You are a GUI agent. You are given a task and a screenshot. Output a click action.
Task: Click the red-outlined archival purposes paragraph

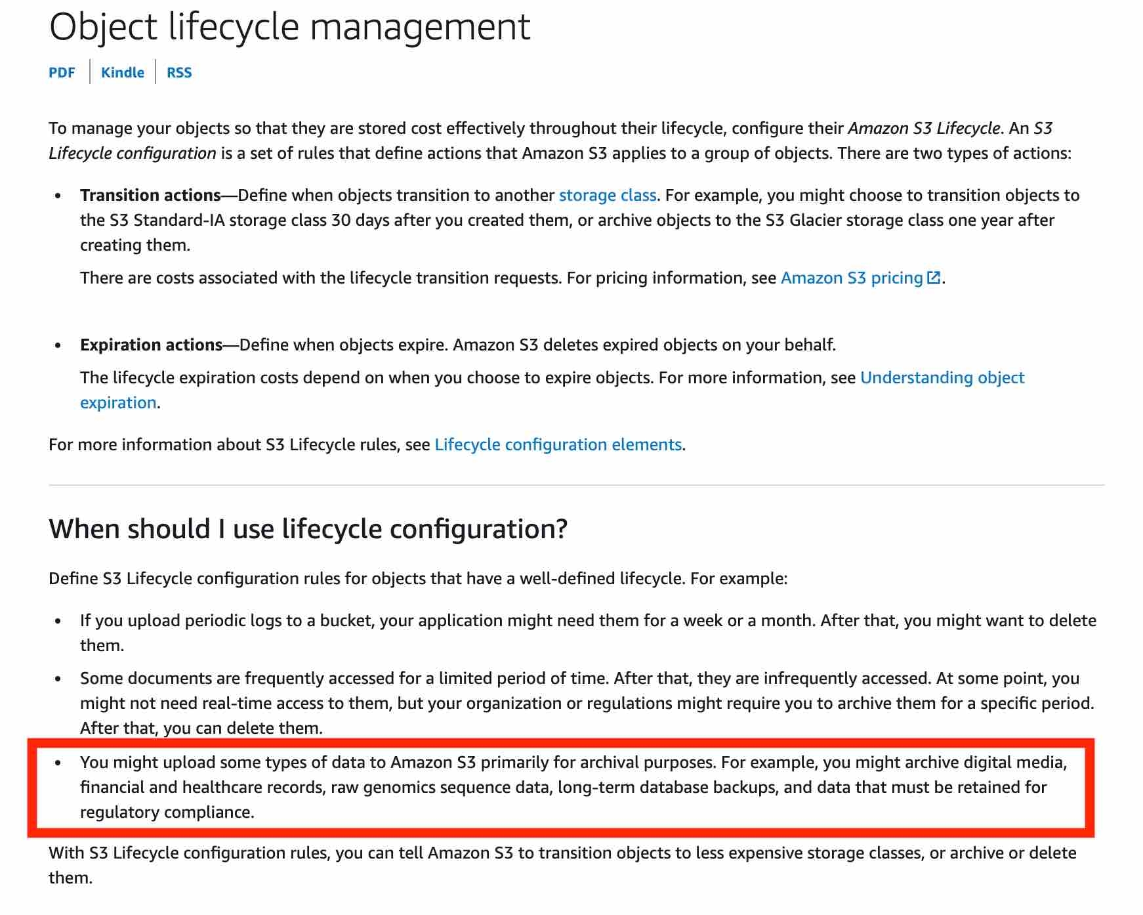pyautogui.click(x=563, y=787)
